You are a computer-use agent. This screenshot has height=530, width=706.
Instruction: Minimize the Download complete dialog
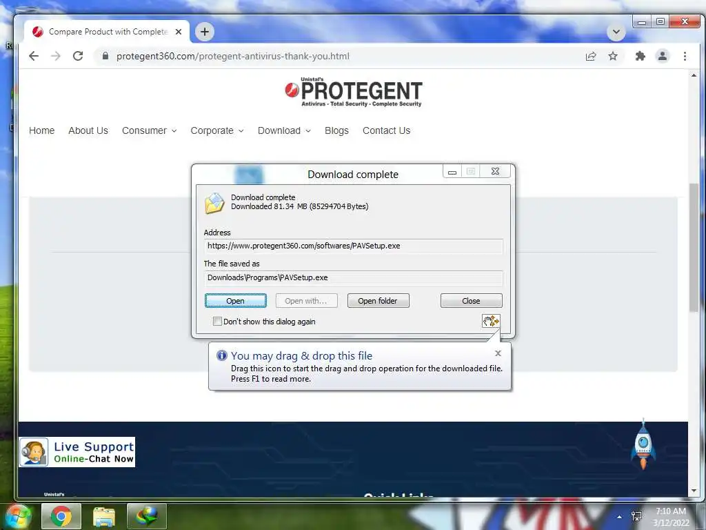pyautogui.click(x=452, y=172)
